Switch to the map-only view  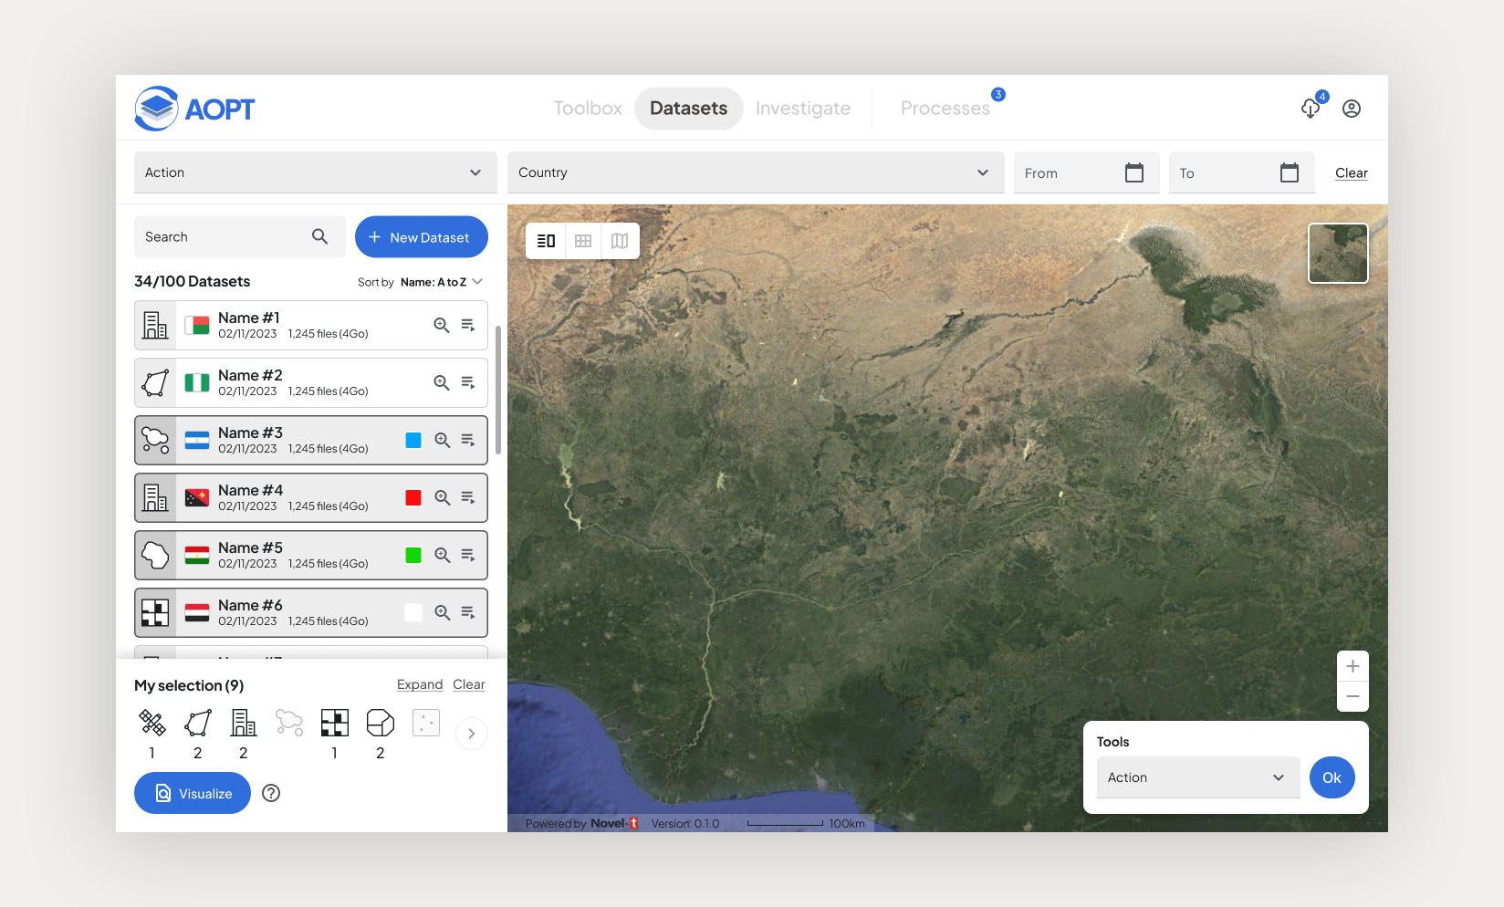pyautogui.click(x=620, y=241)
